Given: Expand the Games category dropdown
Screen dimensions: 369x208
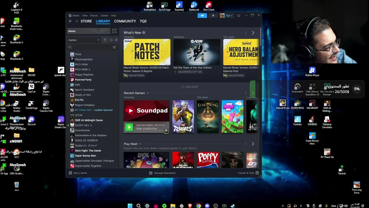Looking at the screenshot, I should pyautogui.click(x=84, y=40).
